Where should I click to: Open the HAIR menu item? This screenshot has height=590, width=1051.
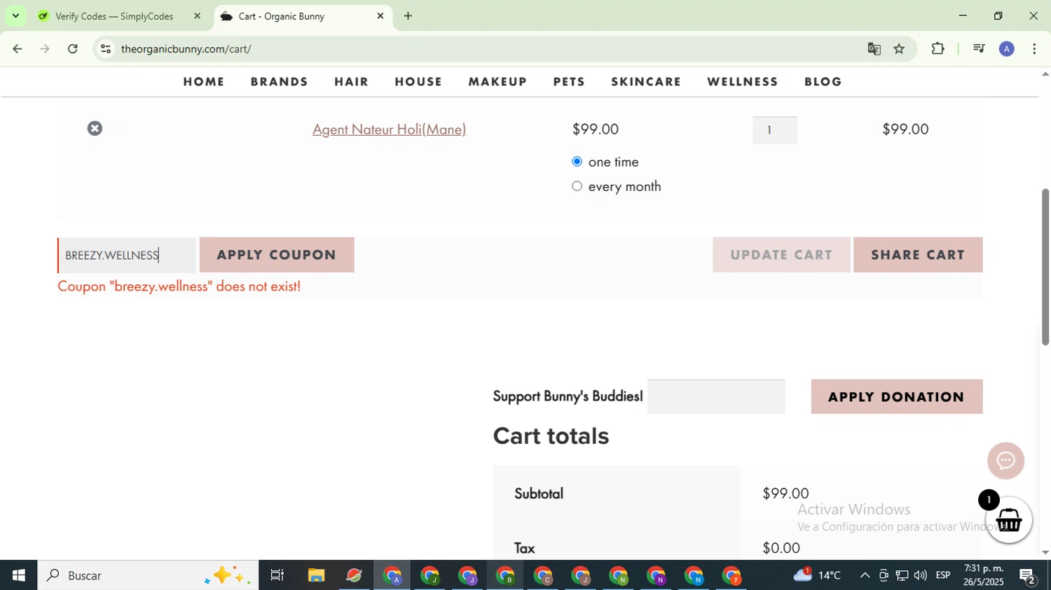point(352,82)
